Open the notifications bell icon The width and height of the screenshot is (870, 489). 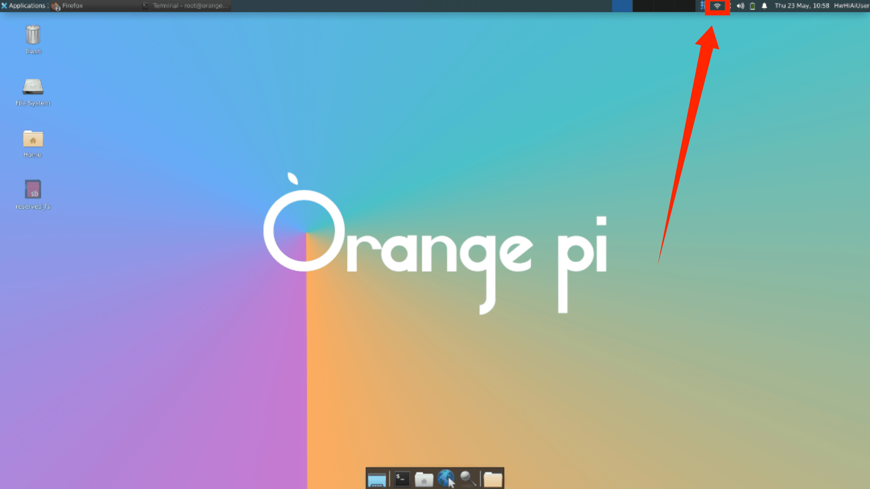click(764, 6)
